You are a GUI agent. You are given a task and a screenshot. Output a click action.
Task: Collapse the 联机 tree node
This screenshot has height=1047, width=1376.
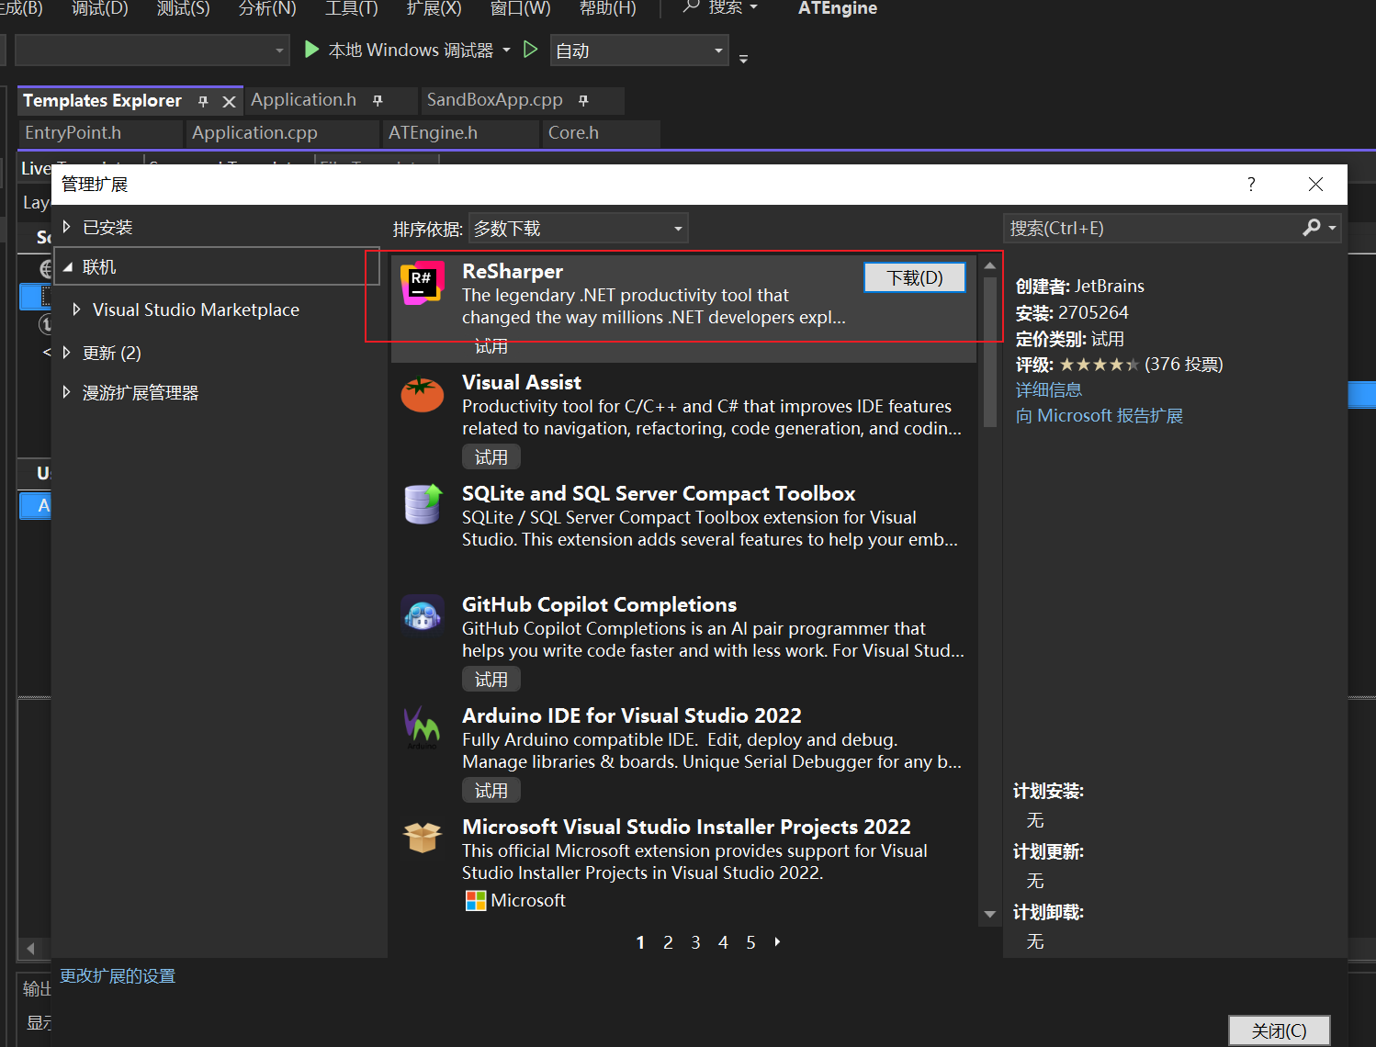click(66, 267)
